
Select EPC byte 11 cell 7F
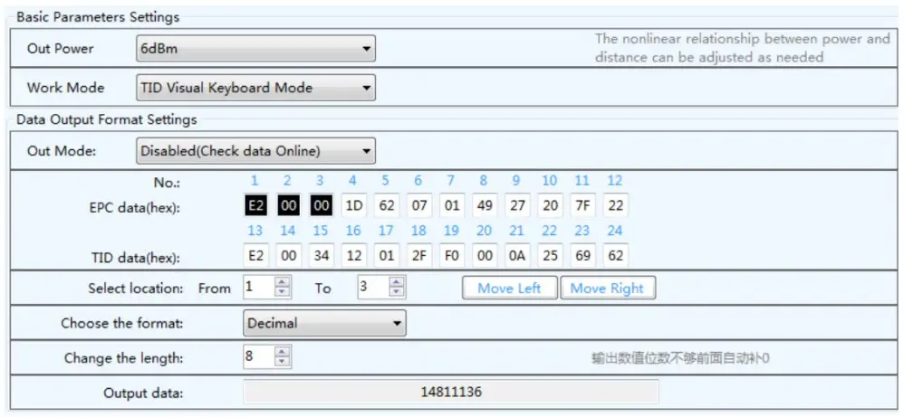point(582,205)
